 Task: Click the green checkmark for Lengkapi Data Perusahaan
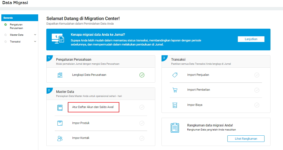point(142,75)
